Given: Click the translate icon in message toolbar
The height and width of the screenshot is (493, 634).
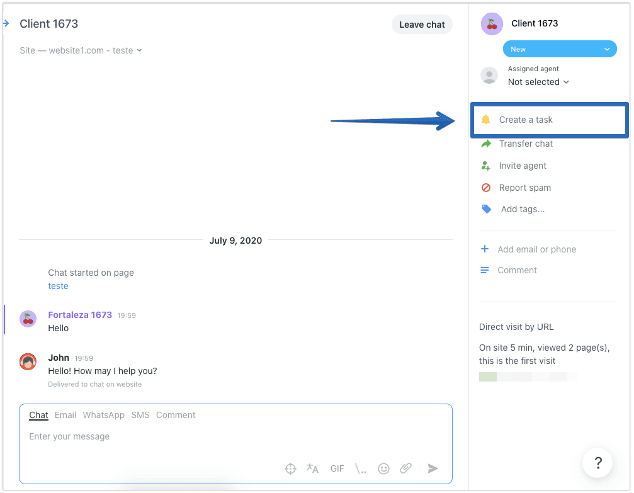Looking at the screenshot, I should pos(312,468).
